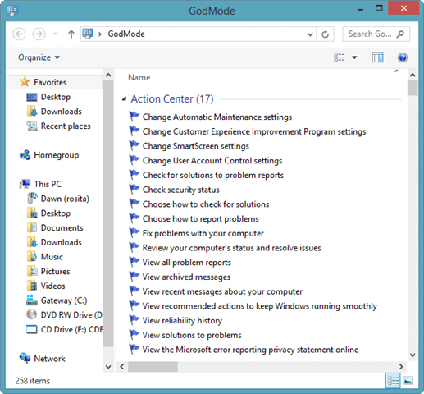The height and width of the screenshot is (394, 424).
Task: Click file list vertical scroll down arrow
Action: 413,355
